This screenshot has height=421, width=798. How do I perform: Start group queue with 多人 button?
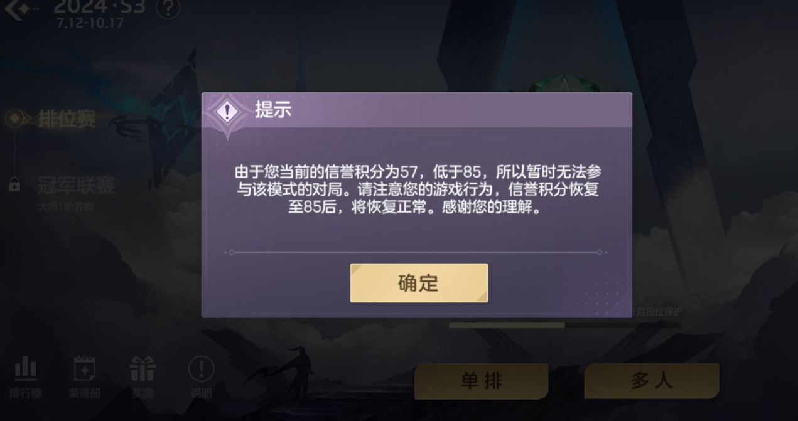[x=652, y=380]
